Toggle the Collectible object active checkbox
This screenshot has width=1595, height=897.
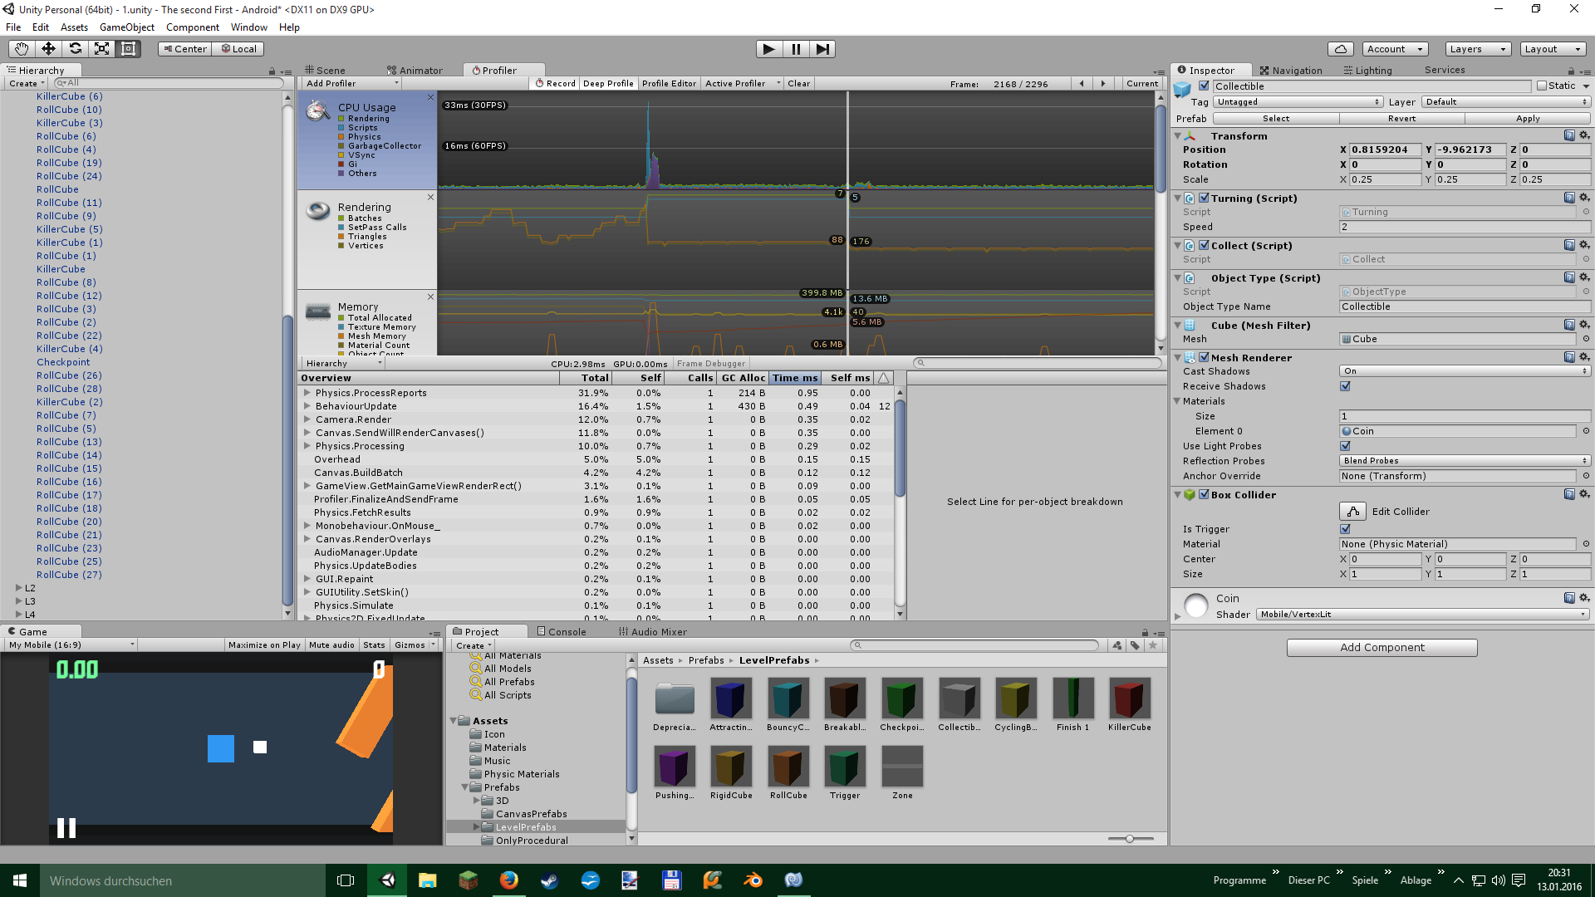1204,86
